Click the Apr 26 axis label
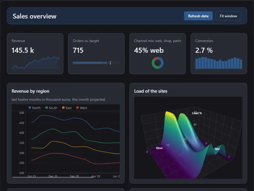Viewport: 254px width, 191px height. (96, 176)
